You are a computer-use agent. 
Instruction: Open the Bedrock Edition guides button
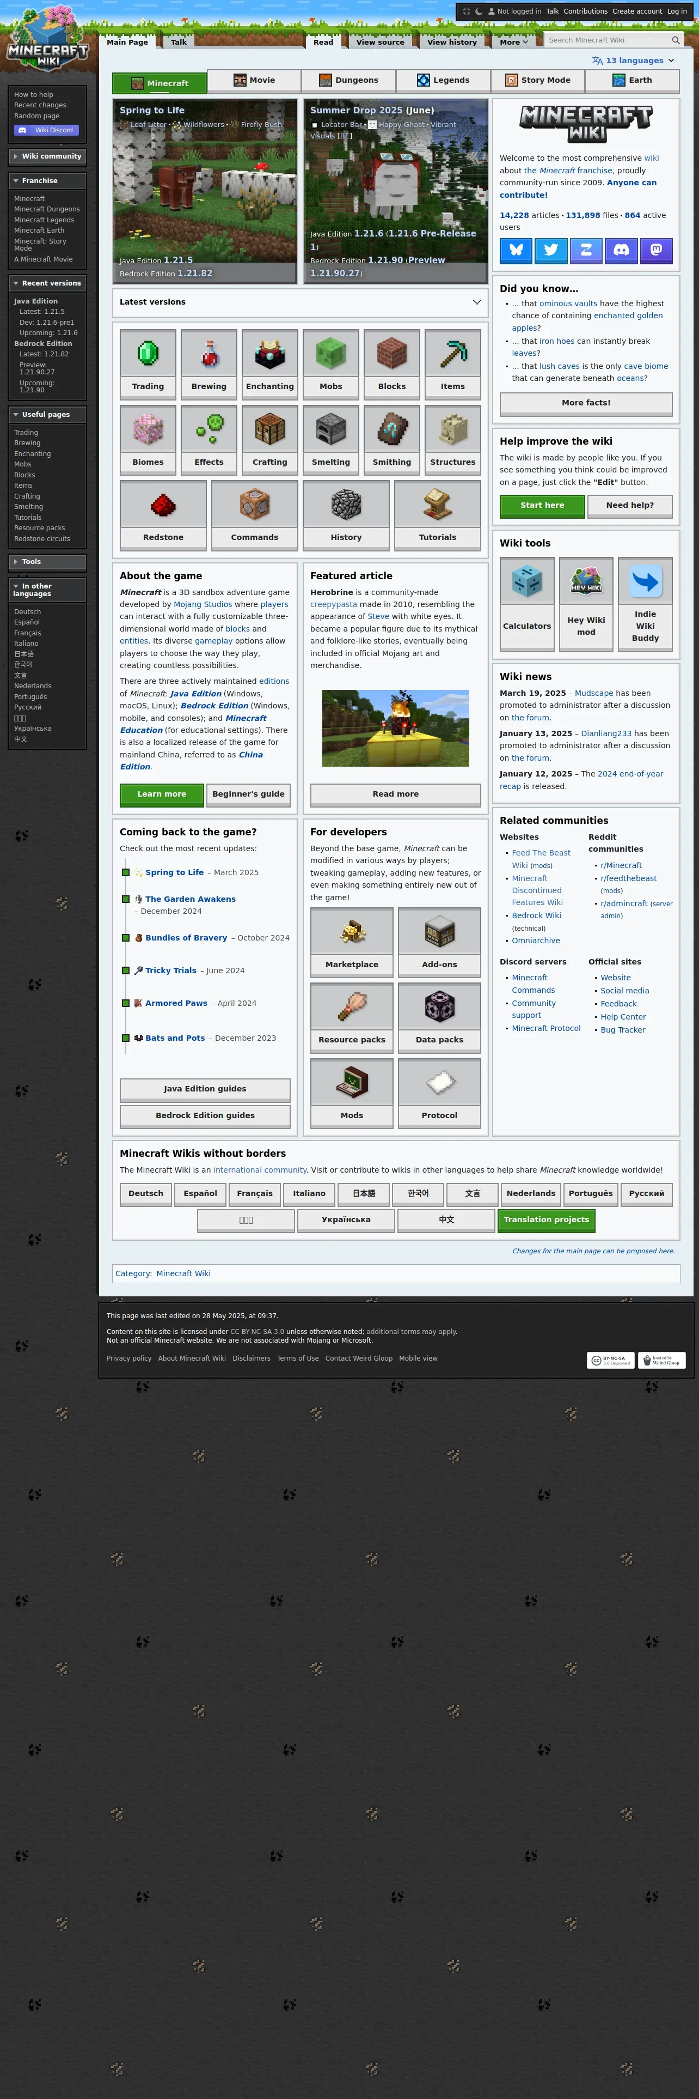[205, 1115]
